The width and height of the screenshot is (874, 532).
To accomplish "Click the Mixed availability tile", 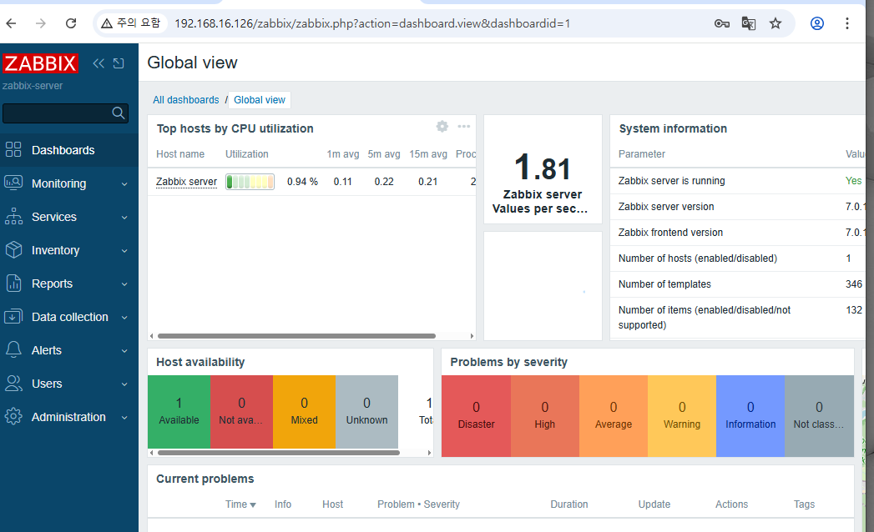I will coord(305,412).
